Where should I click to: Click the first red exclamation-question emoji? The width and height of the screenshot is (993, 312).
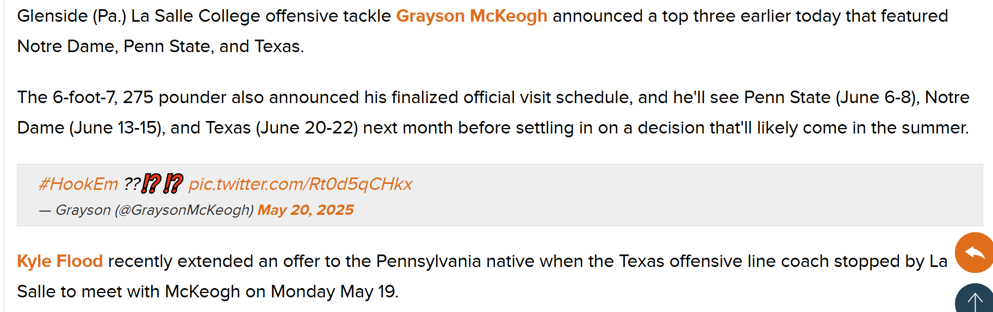click(x=152, y=184)
